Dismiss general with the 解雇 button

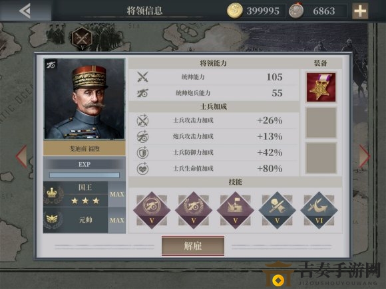point(193,246)
